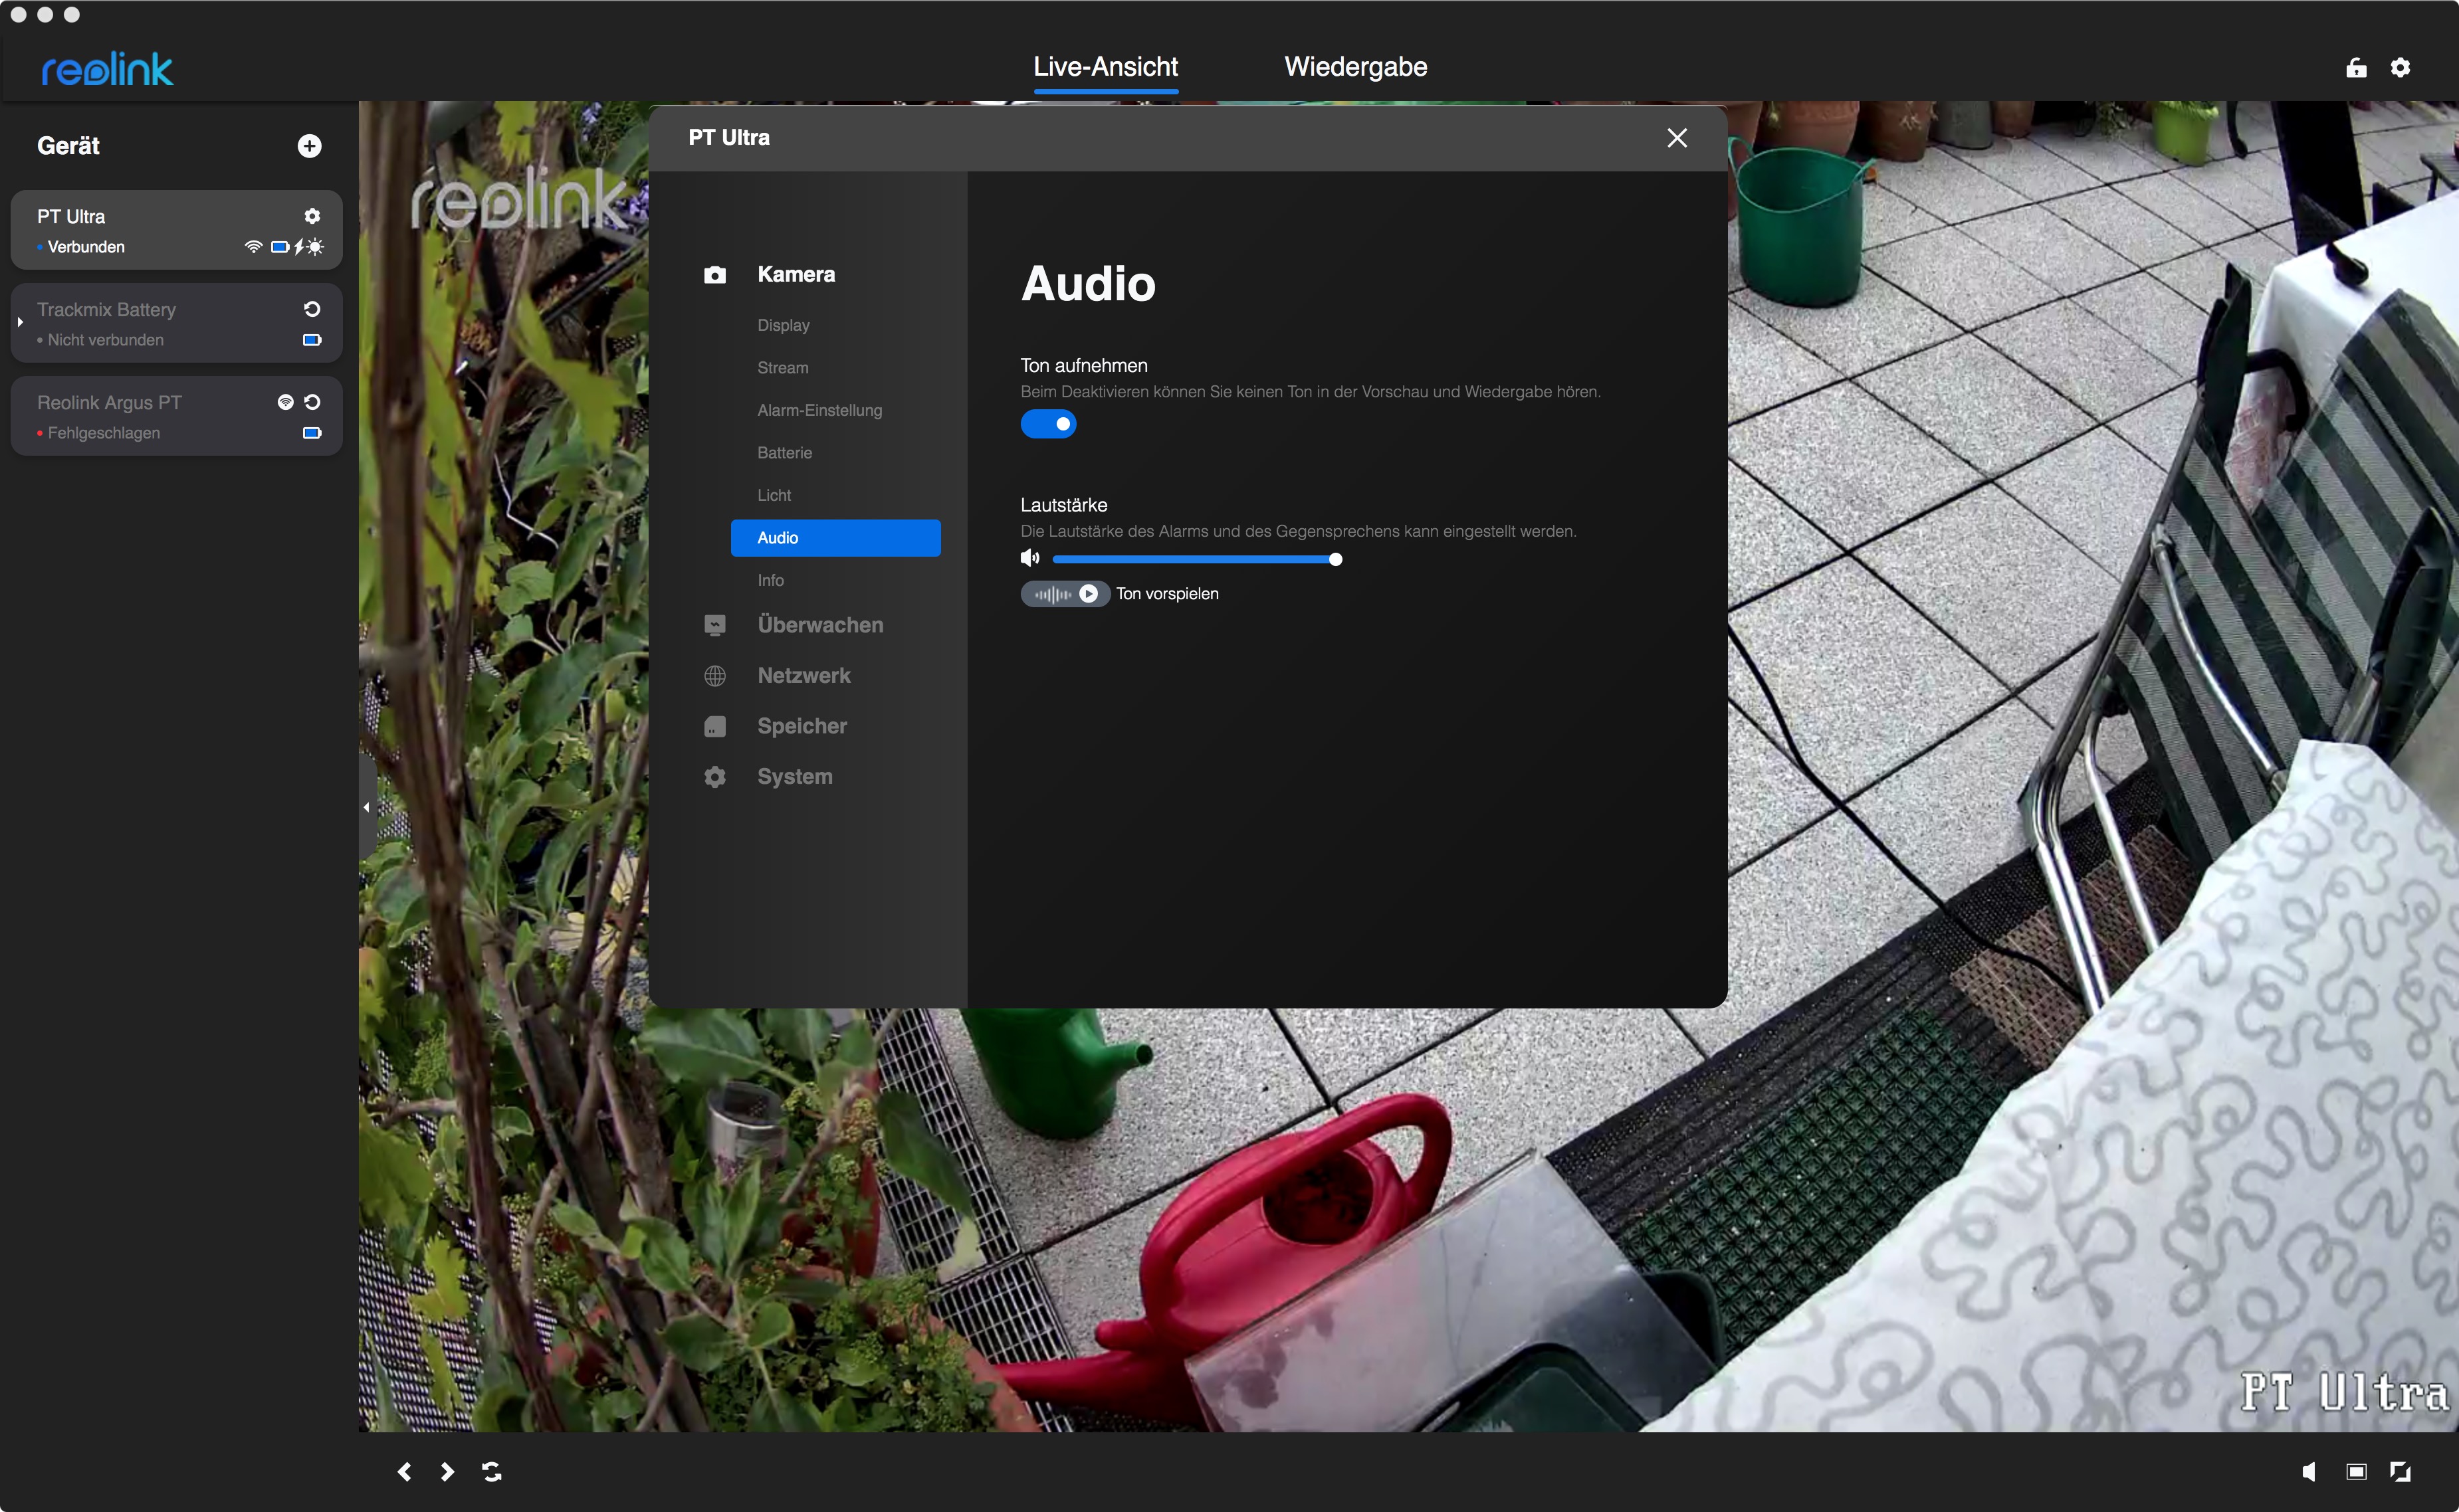Switch to the Wiedergabe tab

click(x=1354, y=67)
